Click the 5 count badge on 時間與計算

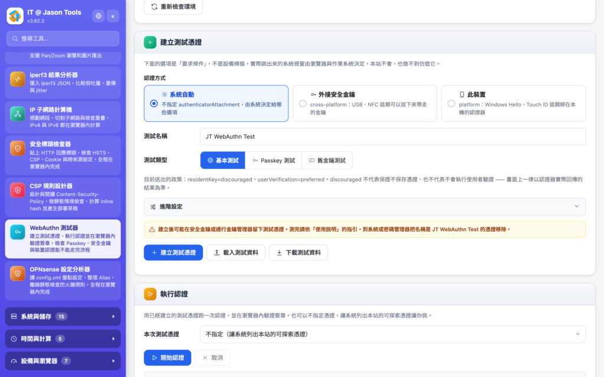pos(60,339)
